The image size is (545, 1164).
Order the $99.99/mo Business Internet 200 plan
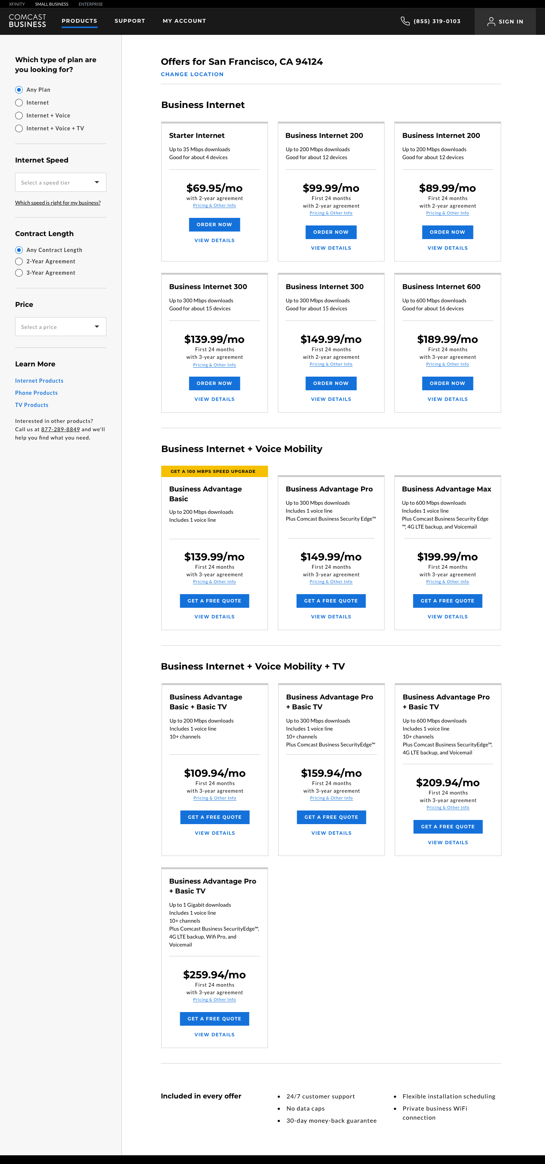331,232
